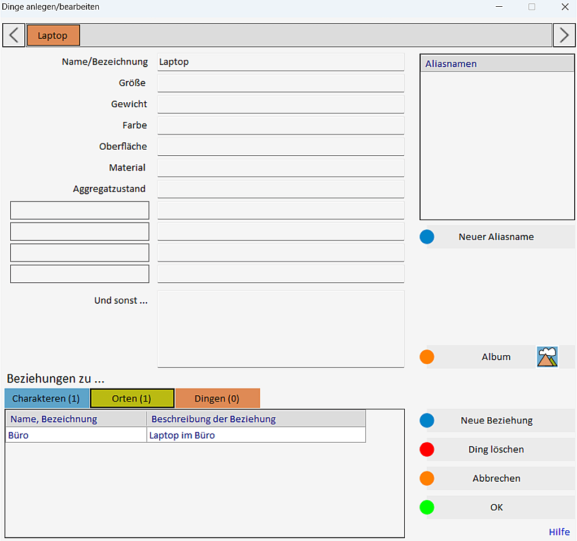Open the Album picture icon
577x541 pixels.
[547, 357]
